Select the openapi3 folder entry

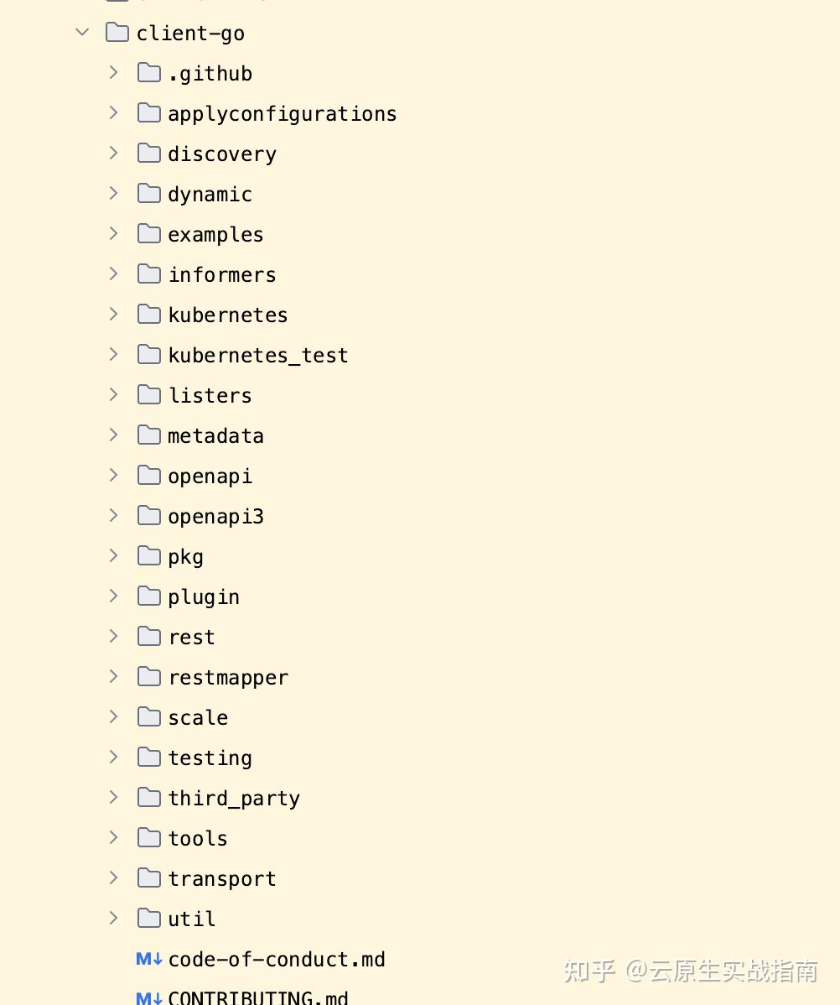[x=215, y=515]
